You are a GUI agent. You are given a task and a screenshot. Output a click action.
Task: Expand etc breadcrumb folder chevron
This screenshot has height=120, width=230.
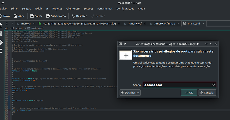[10, 28]
